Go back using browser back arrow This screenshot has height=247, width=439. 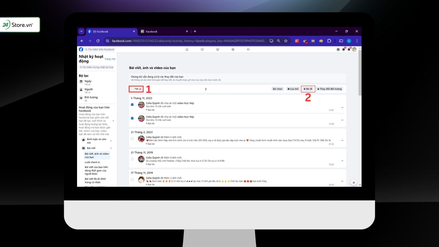[82, 41]
